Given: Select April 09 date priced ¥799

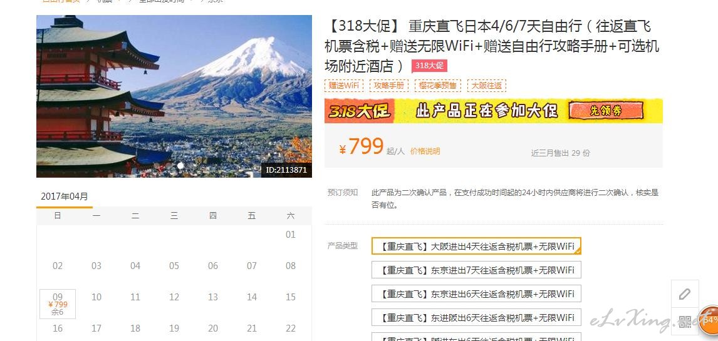Looking at the screenshot, I should [58, 304].
